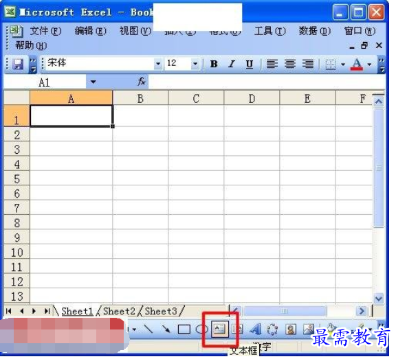This screenshot has height=359, width=396.
Task: Go to first sheet tab arrow
Action: click(x=8, y=312)
